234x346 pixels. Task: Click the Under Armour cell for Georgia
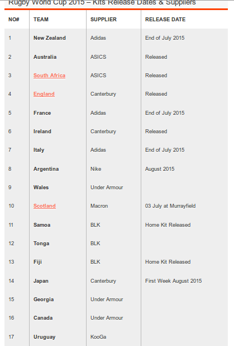tap(107, 300)
